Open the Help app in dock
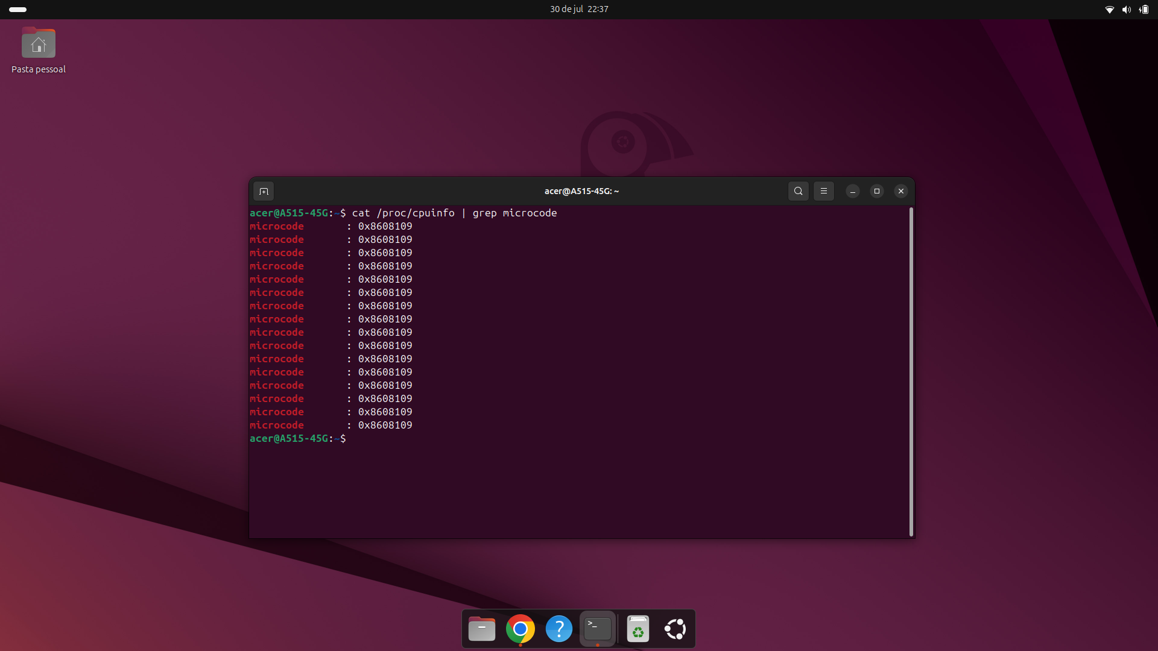1158x651 pixels. 559,629
